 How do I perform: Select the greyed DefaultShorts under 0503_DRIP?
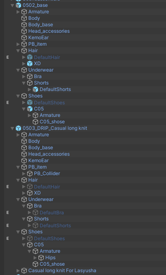pos(55,226)
